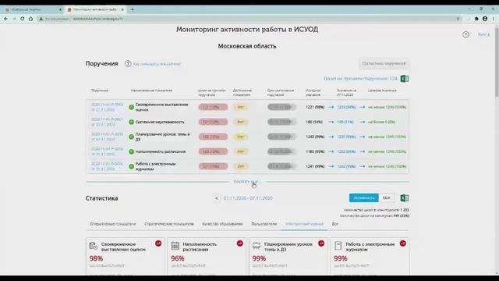Click the Выход link at top right

click(x=483, y=34)
